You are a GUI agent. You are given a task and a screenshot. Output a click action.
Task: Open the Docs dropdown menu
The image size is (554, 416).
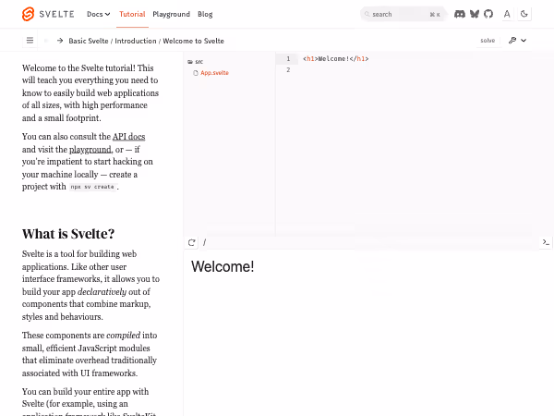click(98, 14)
